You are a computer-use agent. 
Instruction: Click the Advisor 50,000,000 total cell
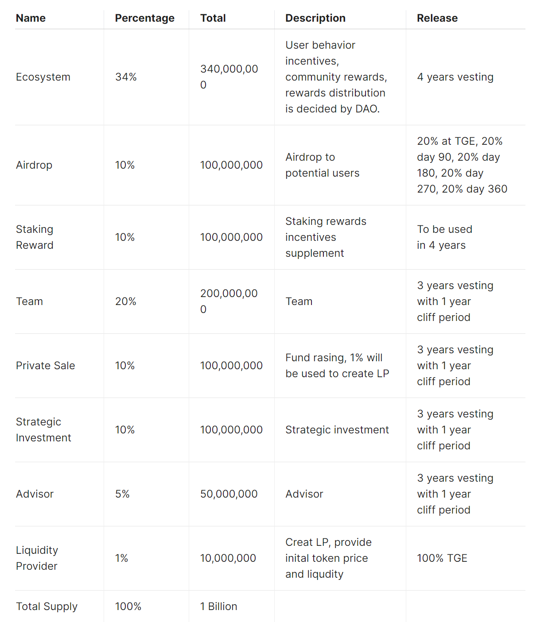click(229, 494)
